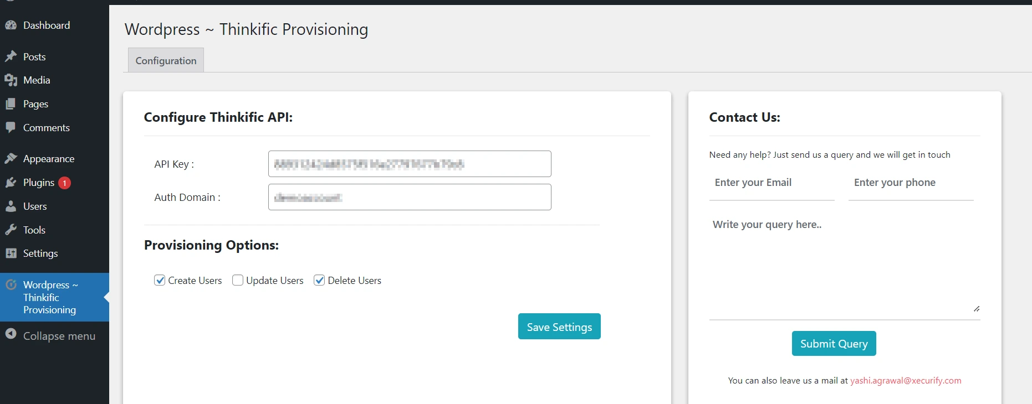Click the Contact Us heading
Image resolution: width=1032 pixels, height=404 pixels.
745,117
